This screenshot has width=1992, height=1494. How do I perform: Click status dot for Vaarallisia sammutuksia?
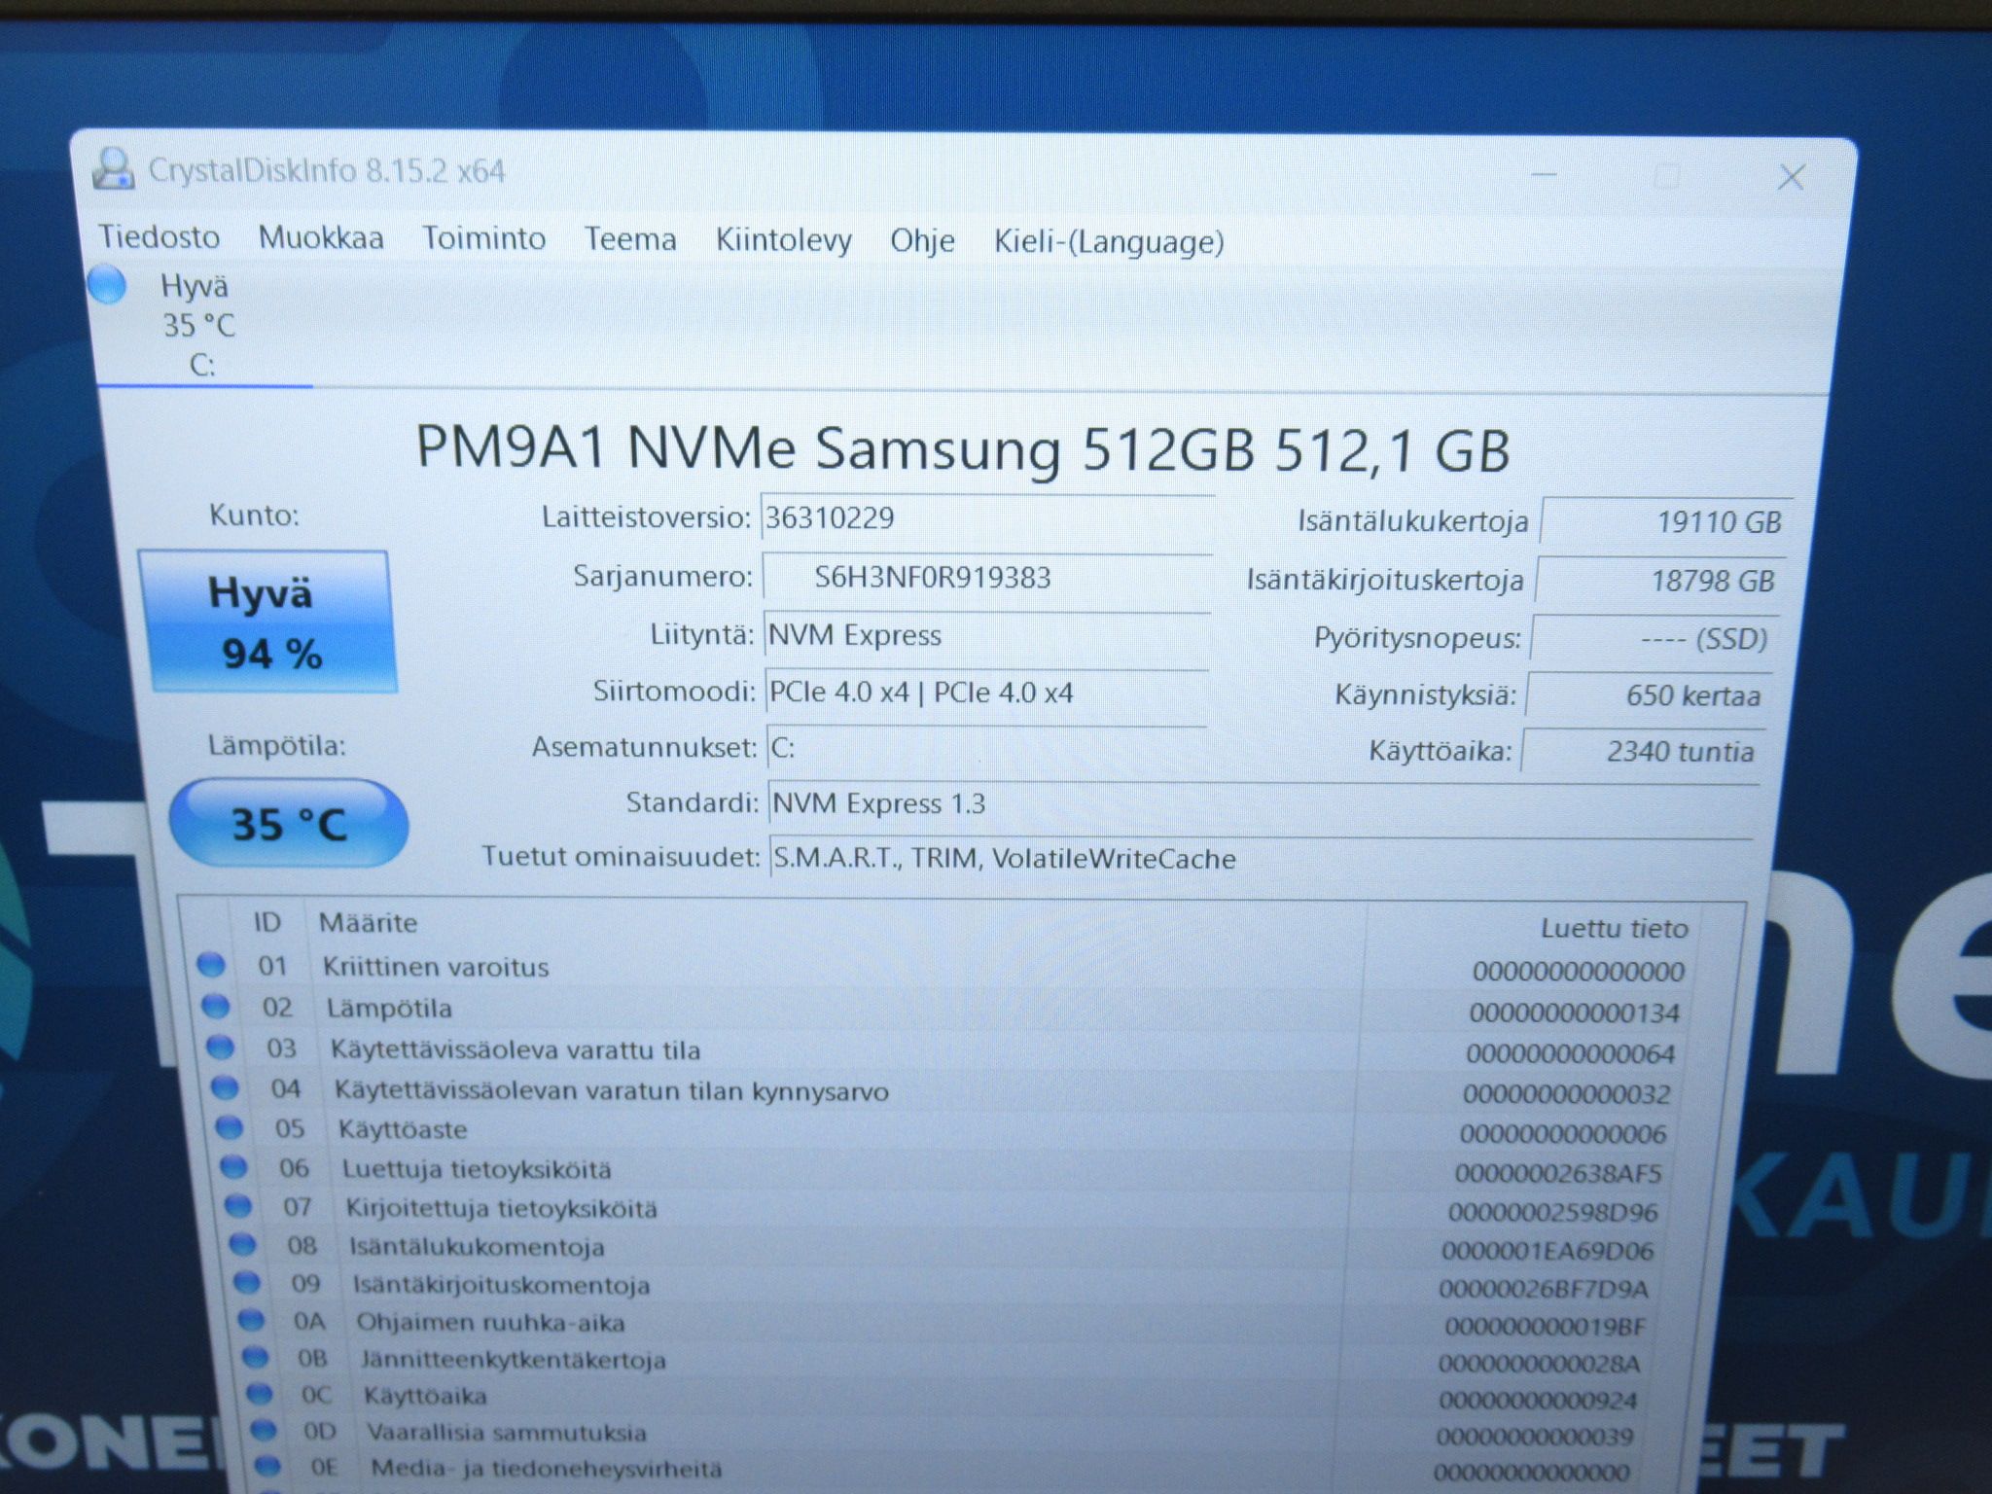(x=263, y=1431)
